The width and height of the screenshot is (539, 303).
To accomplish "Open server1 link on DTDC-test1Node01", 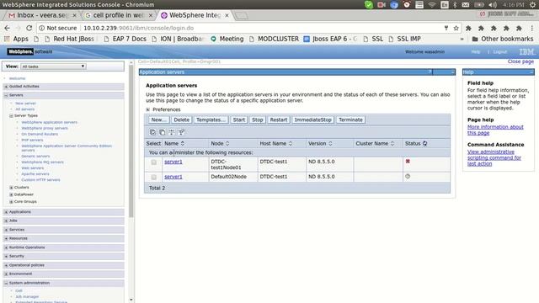I will (x=173, y=162).
